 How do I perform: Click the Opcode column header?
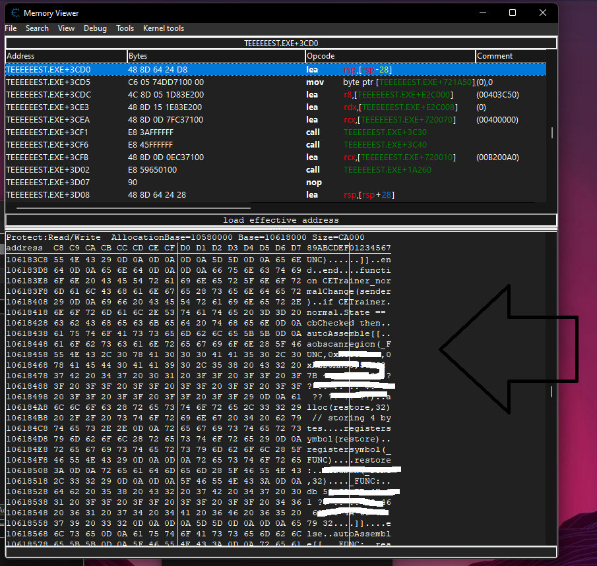click(x=391, y=56)
